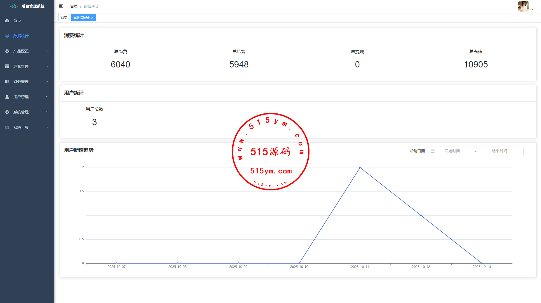Click the 数据统计 monitor icon in sidebar
541x303 pixels.
click(7, 36)
